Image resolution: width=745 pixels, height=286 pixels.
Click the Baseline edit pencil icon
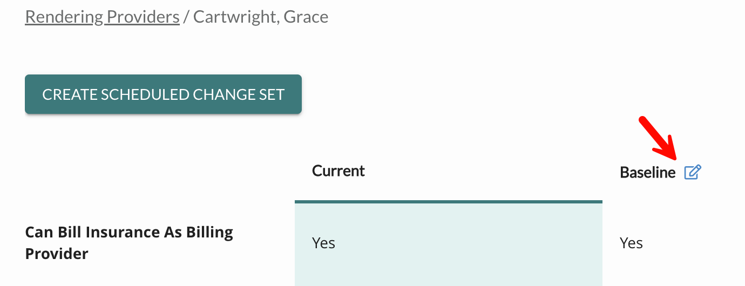693,172
